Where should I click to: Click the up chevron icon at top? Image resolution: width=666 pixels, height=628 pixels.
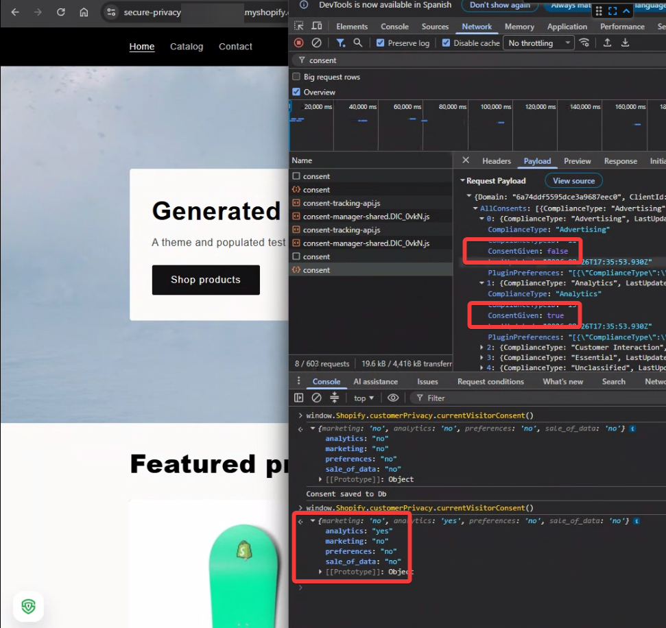626,11
